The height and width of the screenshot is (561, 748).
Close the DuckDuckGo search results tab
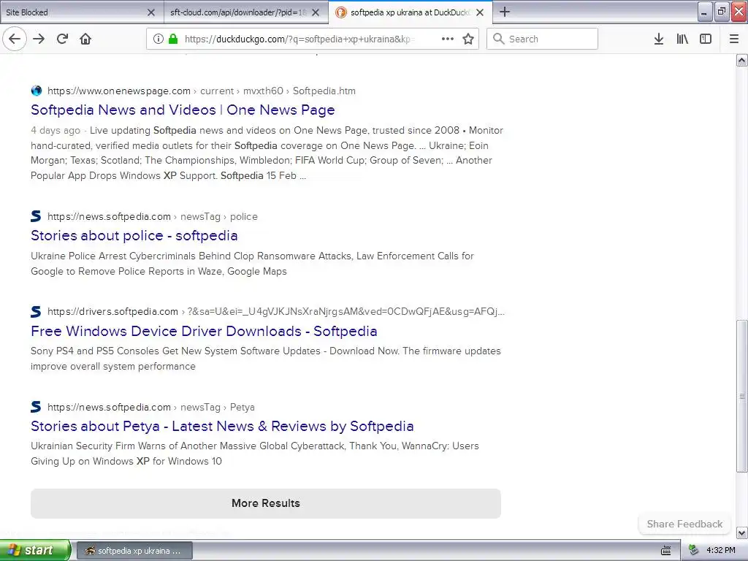pyautogui.click(x=480, y=12)
